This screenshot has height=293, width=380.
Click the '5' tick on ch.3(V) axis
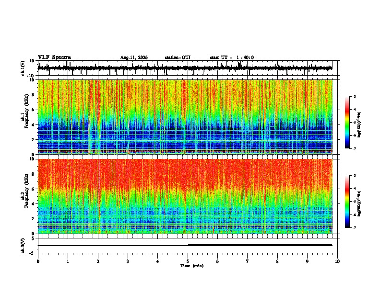pos(33,238)
